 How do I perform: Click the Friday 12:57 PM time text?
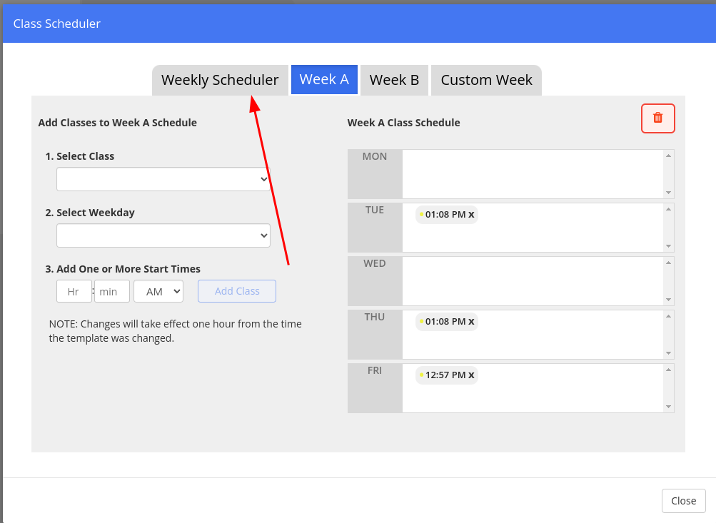click(445, 375)
